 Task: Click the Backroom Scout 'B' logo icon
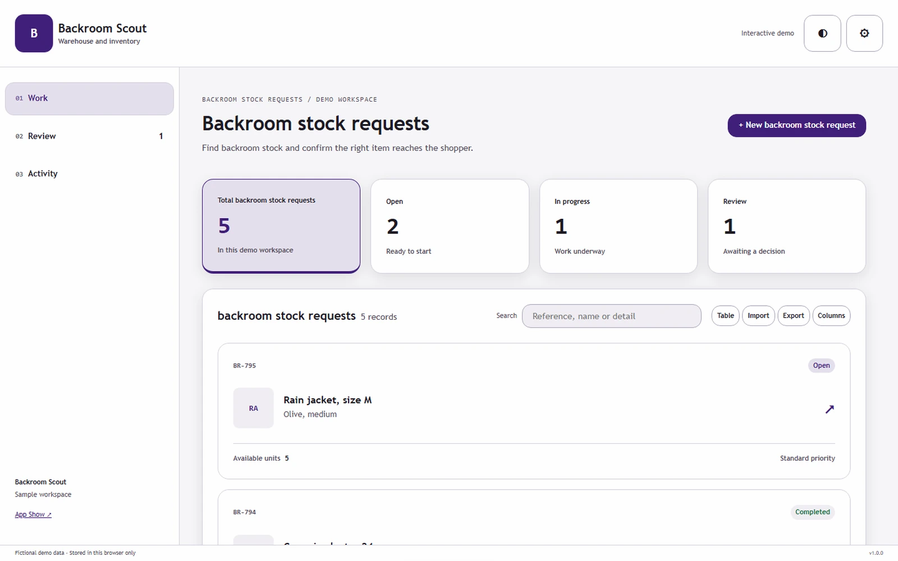point(34,34)
